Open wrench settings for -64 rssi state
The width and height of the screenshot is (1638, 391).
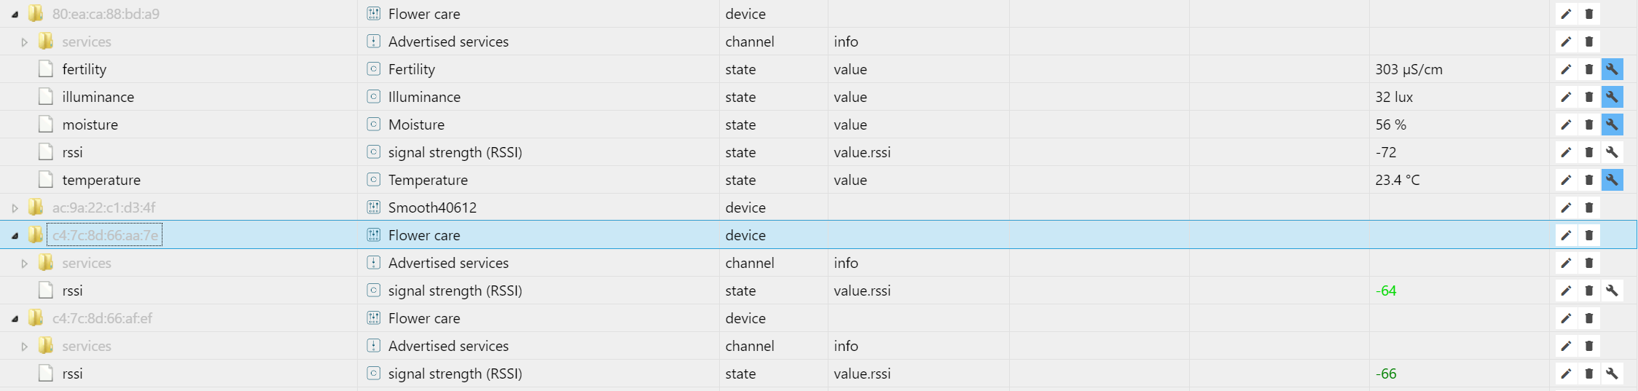(x=1612, y=291)
